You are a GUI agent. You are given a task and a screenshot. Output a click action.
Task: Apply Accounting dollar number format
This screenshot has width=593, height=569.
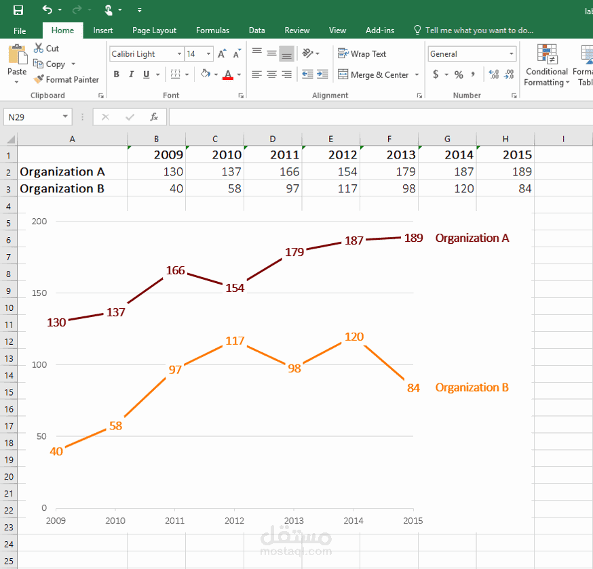tap(436, 75)
